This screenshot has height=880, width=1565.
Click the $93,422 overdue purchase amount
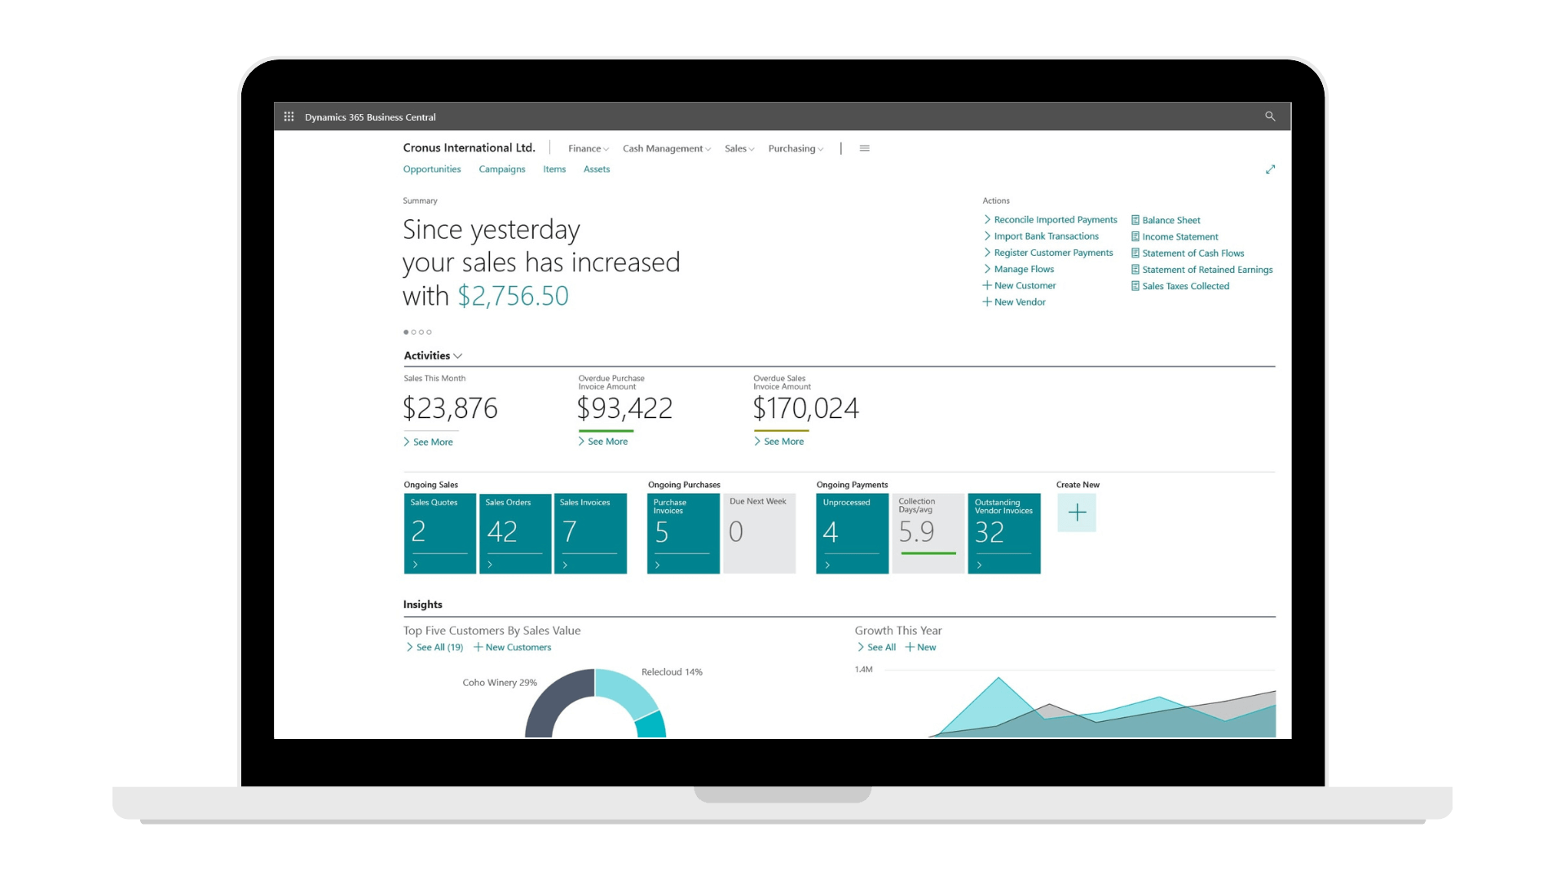[x=624, y=408]
